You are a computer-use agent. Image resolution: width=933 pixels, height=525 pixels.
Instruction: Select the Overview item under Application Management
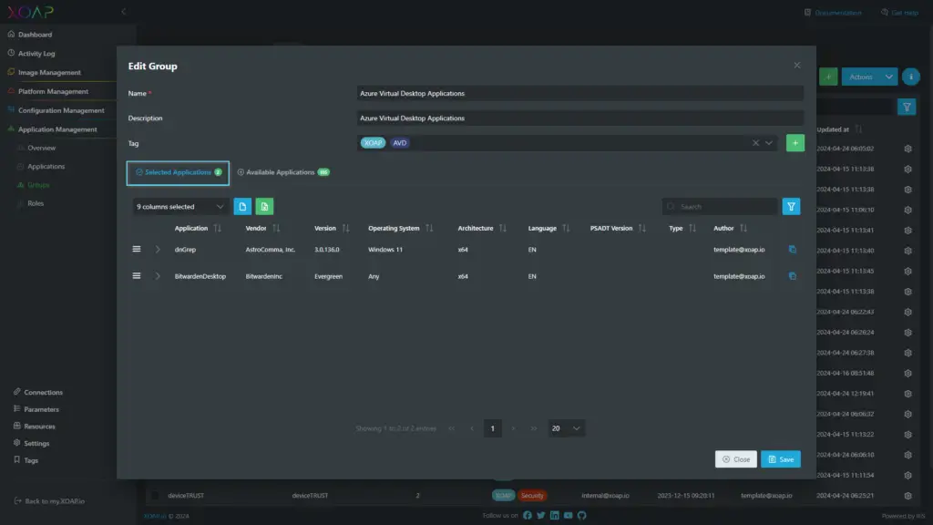tap(42, 149)
